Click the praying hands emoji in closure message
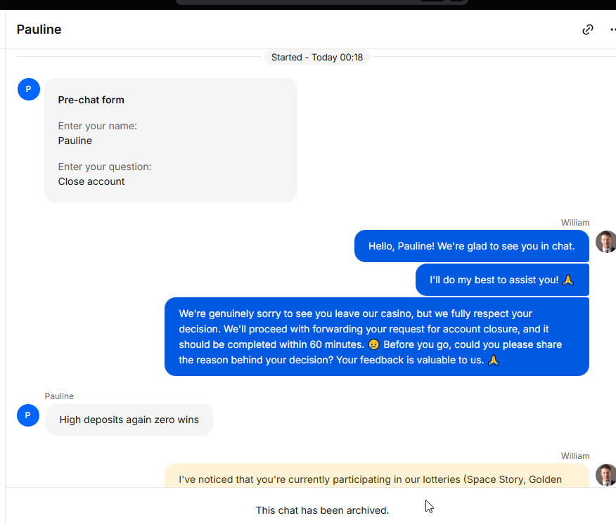The image size is (616, 525). tap(494, 360)
